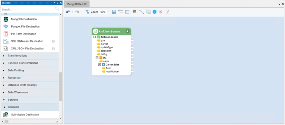Viewport: 285px width, 125px height.
Task: Click Toolbox horizontal scroll left arrow
Action: coord(3,121)
